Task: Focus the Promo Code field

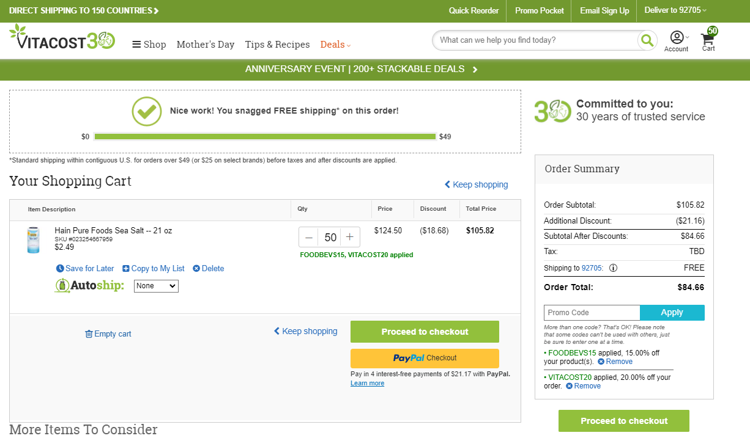Action: point(592,313)
